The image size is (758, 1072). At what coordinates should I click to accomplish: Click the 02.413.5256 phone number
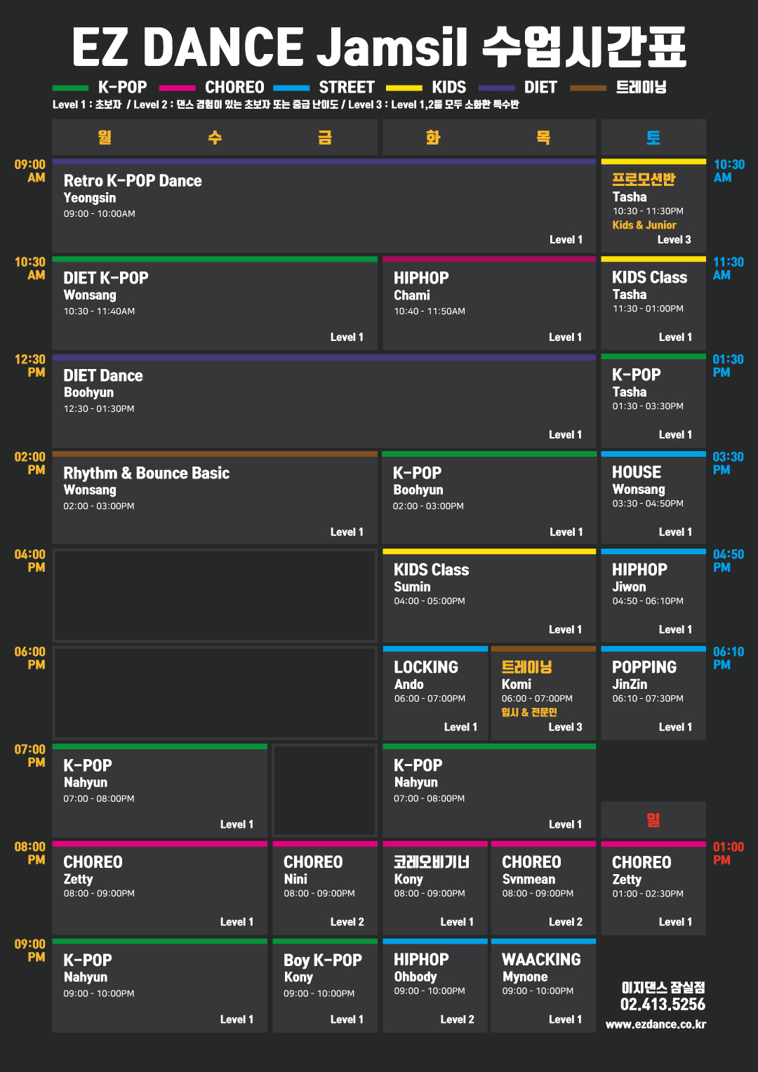663,1005
